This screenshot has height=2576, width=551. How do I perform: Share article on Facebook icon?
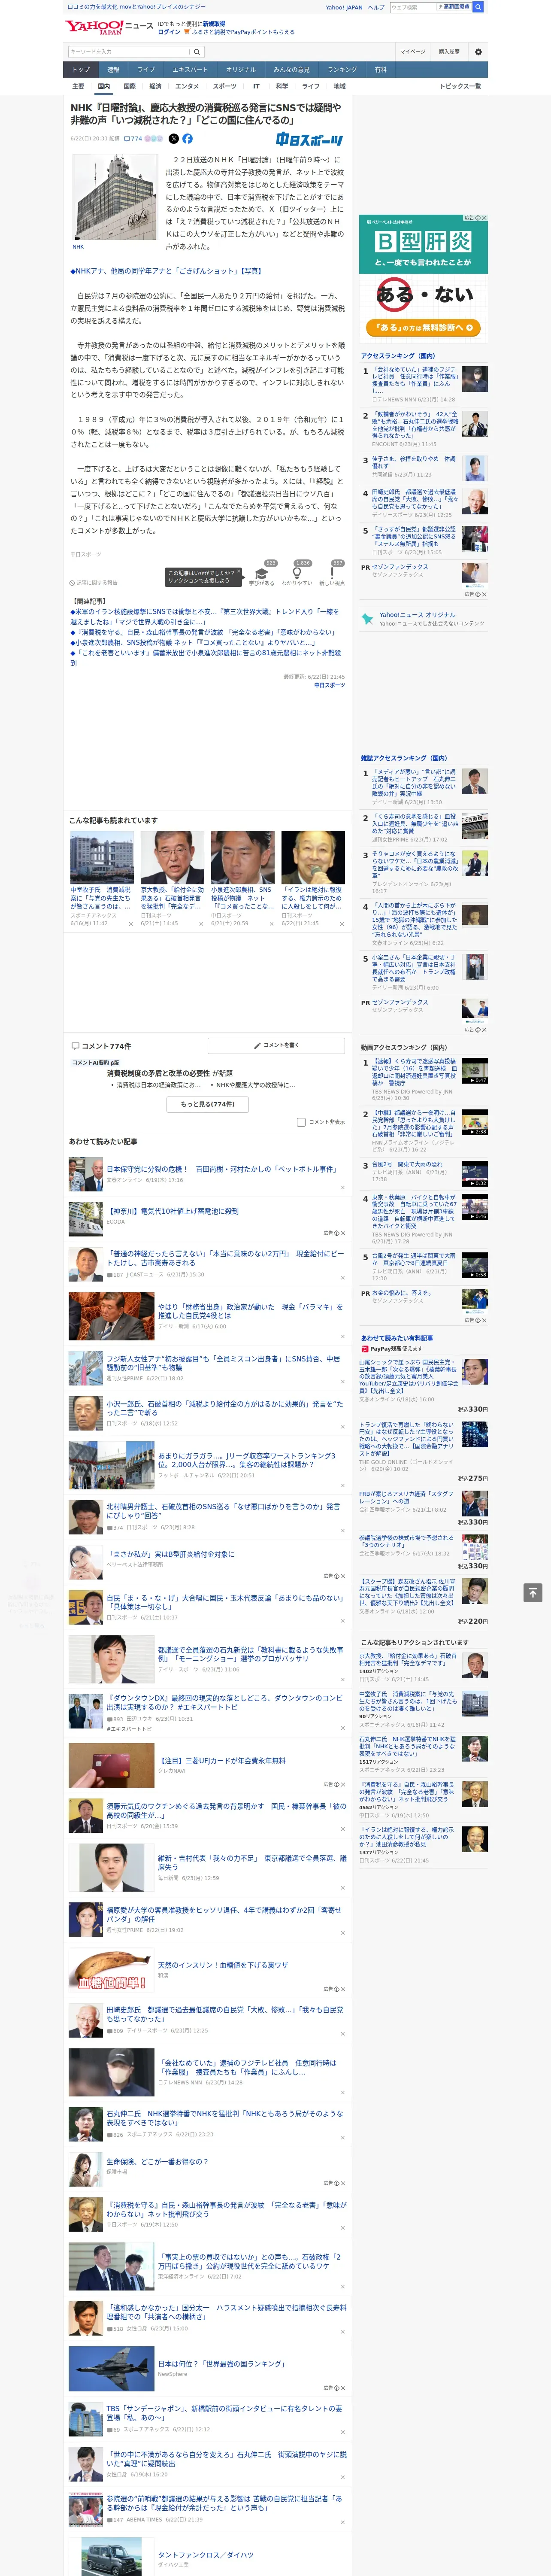187,139
